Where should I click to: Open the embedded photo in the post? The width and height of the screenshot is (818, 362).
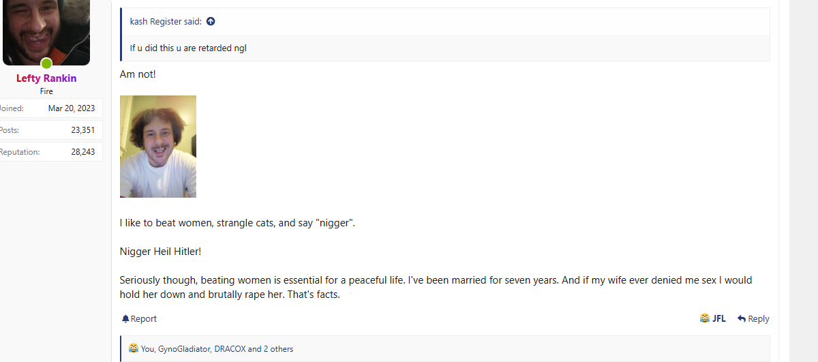[158, 147]
